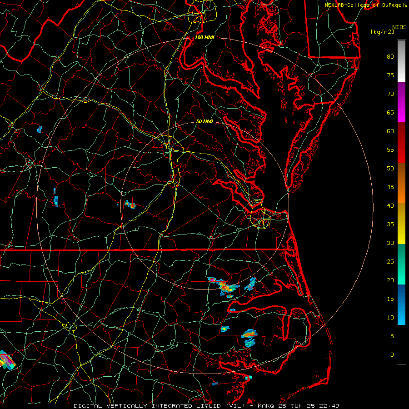Image resolution: width=409 pixels, height=409 pixels.
Task: Pick the black bottom segment of the VIL scale
Action: 401,344
